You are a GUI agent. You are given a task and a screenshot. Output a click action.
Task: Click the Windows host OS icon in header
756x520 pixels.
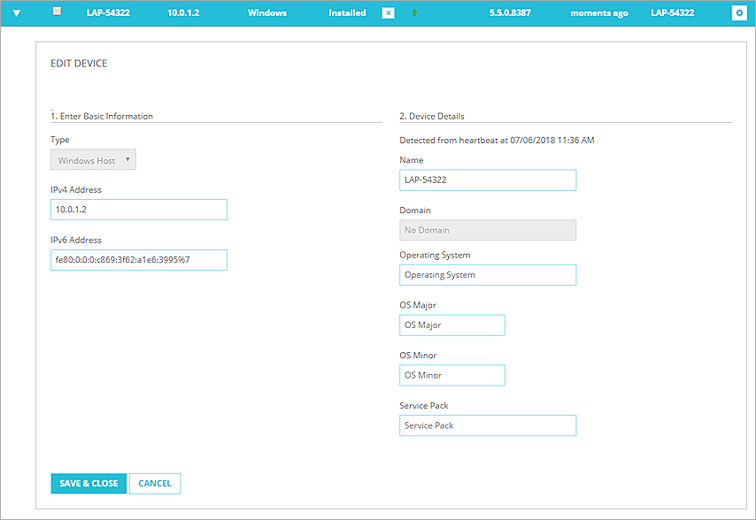(x=266, y=13)
